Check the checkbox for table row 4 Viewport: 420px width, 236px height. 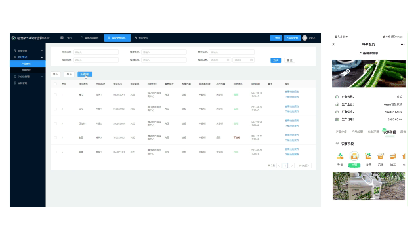click(x=55, y=138)
